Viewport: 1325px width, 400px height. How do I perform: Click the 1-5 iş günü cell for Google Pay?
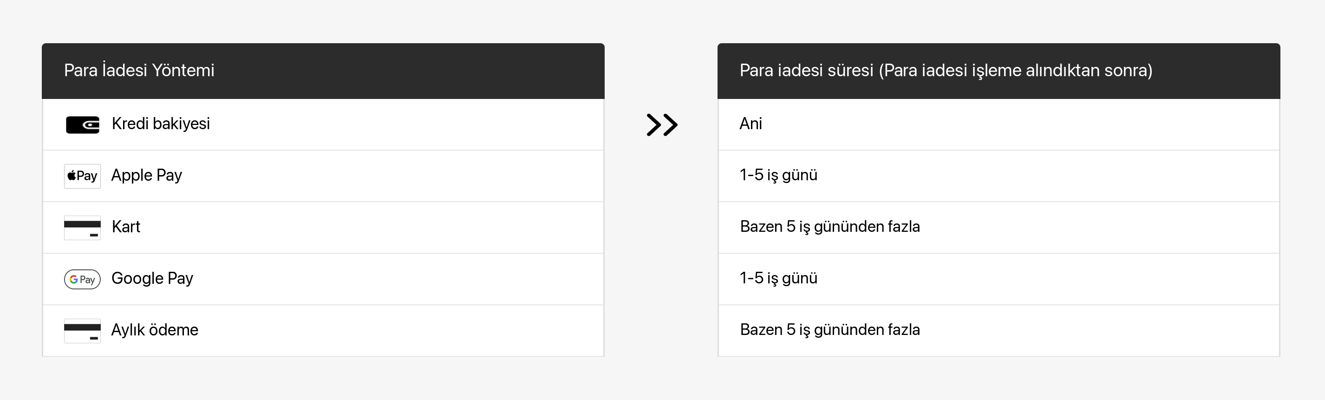pyautogui.click(x=778, y=278)
